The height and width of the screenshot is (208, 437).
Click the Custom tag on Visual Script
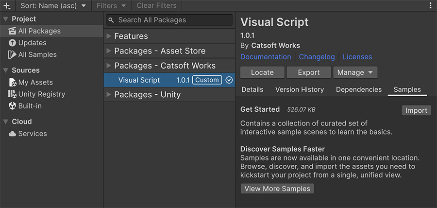pyautogui.click(x=207, y=80)
